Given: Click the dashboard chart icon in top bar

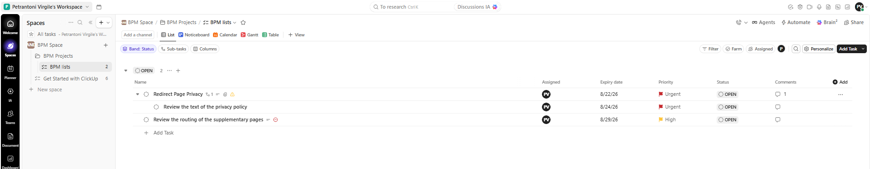Looking at the screenshot, I should pos(847,7).
